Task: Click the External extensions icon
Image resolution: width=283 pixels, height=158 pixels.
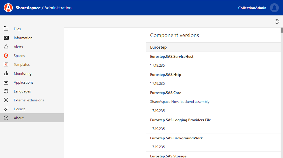Action: 6,100
